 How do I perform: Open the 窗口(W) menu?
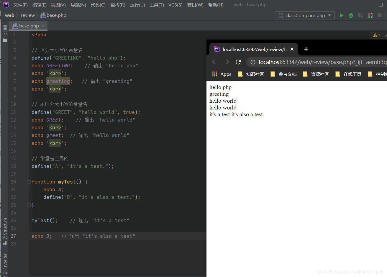click(195, 5)
